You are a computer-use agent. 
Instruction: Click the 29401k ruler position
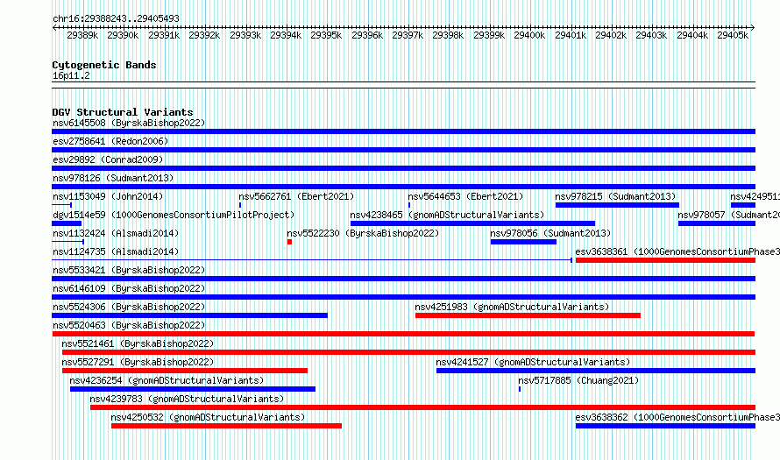click(x=571, y=35)
